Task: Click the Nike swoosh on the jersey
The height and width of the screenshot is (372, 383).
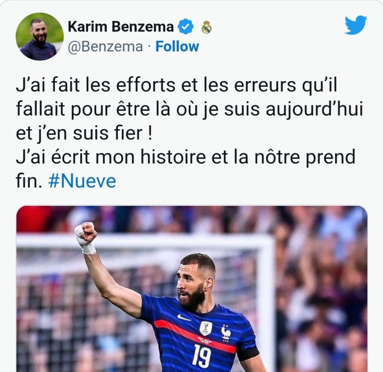Action: (x=184, y=318)
